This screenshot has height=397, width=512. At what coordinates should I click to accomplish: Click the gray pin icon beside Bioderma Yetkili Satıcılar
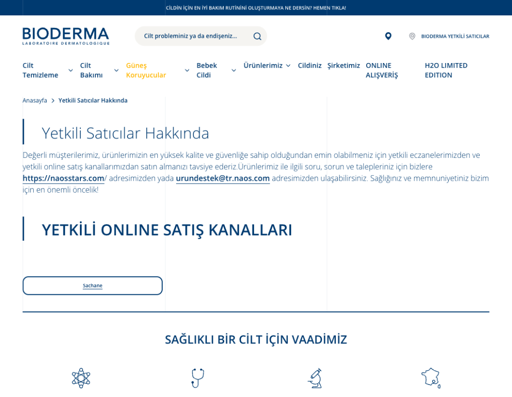coord(412,36)
